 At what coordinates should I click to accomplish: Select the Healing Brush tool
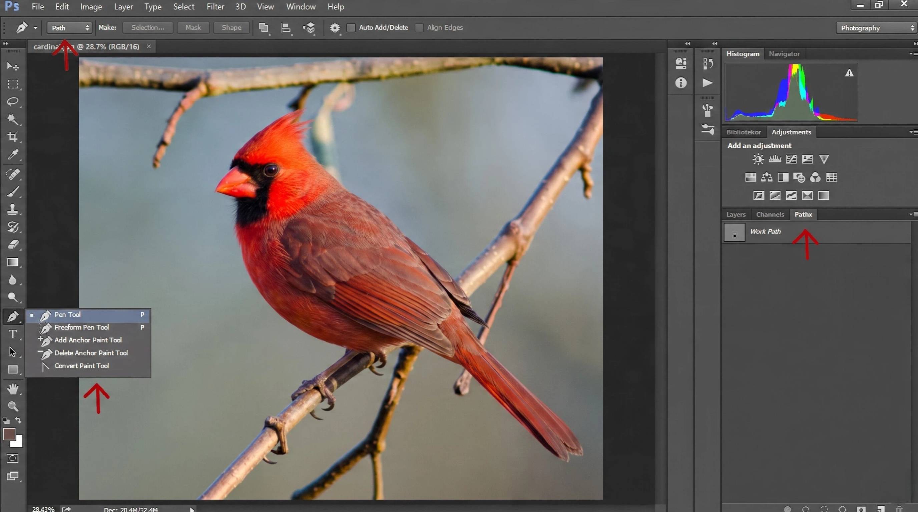point(13,174)
